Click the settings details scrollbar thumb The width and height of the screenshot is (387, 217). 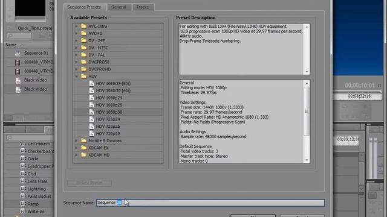point(307,111)
